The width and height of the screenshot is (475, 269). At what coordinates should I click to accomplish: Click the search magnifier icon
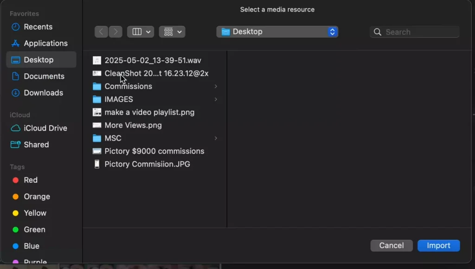tap(378, 32)
